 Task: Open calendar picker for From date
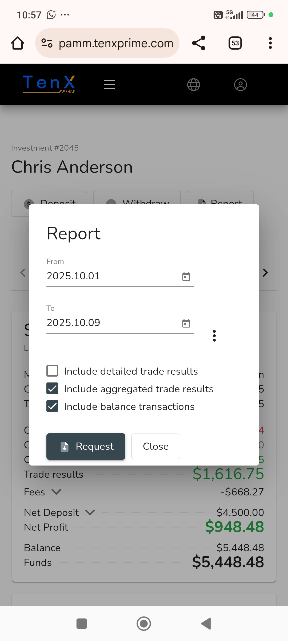click(x=186, y=276)
